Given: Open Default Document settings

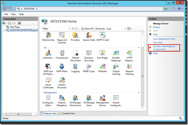Looking at the screenshot, I should click(x=75, y=56).
